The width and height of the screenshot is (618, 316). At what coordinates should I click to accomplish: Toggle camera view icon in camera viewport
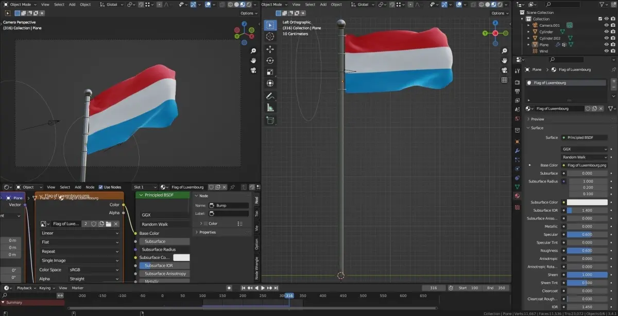pos(254,70)
